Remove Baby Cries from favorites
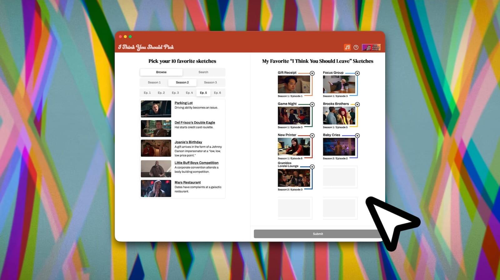Image resolution: width=500 pixels, height=280 pixels. [x=357, y=136]
